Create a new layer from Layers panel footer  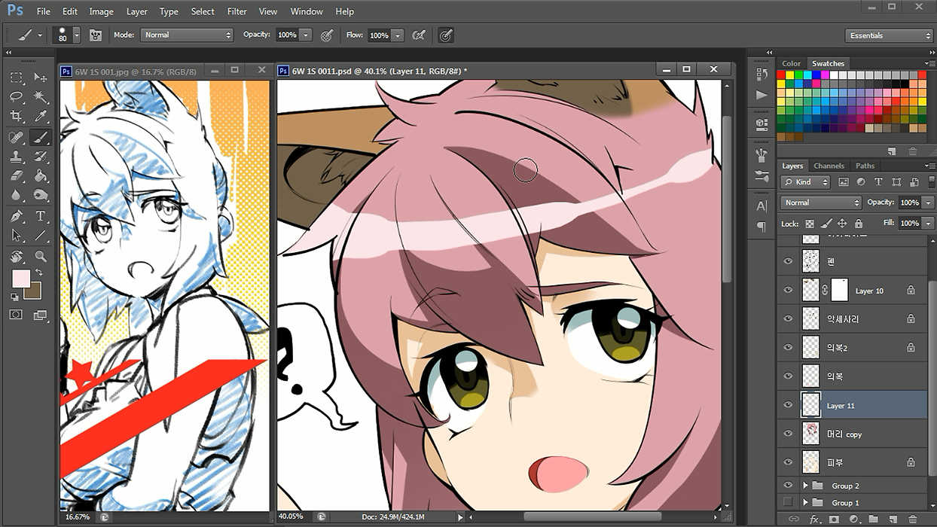(x=892, y=519)
